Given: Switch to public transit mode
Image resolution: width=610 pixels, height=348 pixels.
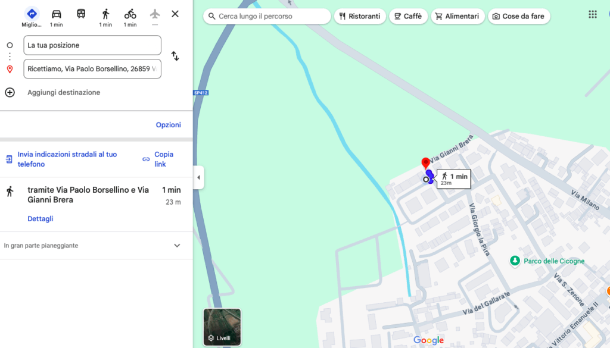Looking at the screenshot, I should pyautogui.click(x=81, y=14).
